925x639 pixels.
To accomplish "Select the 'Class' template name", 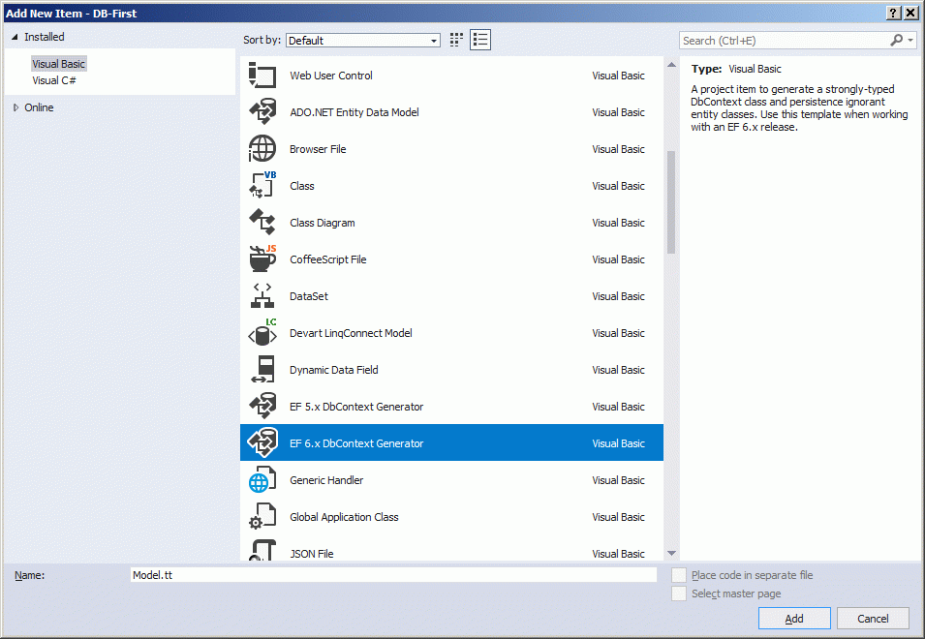I will 301,186.
